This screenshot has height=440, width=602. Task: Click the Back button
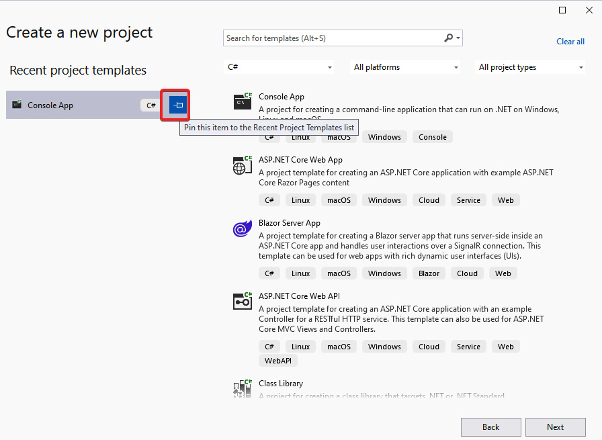[x=490, y=427]
